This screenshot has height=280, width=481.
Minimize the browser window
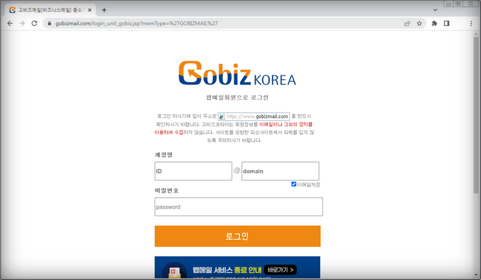tap(449, 3)
